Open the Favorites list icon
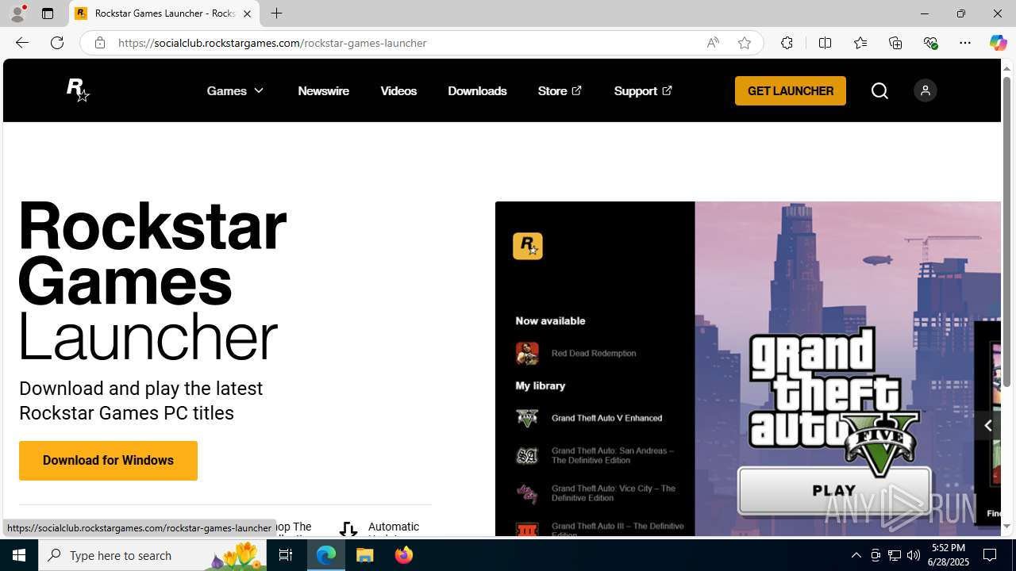 (860, 43)
